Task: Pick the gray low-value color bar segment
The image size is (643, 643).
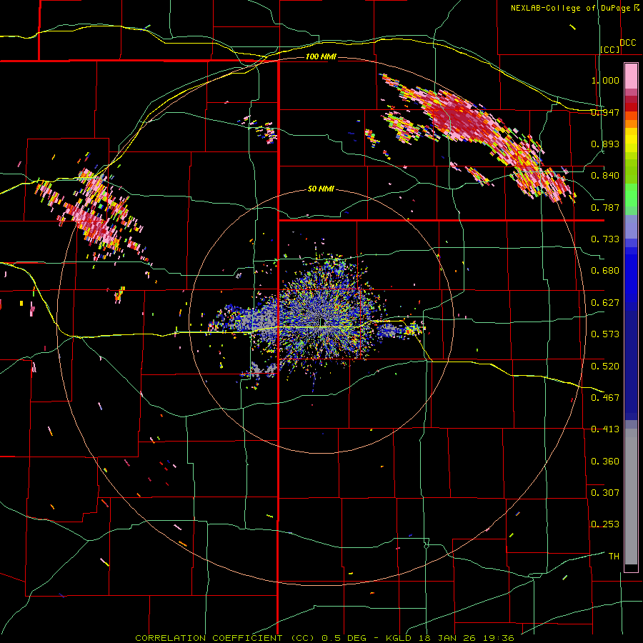Action: point(631,497)
